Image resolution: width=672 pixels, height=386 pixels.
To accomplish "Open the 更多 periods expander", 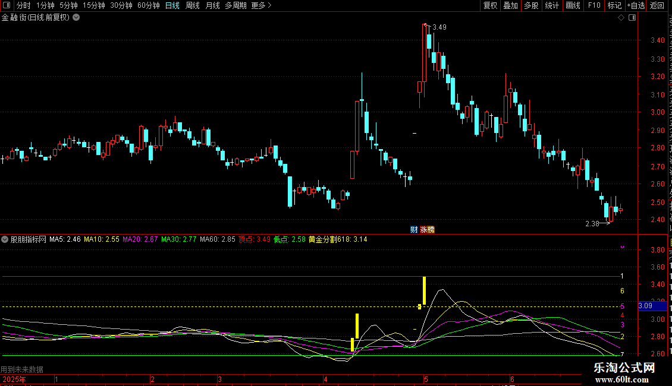I will tap(261, 5).
